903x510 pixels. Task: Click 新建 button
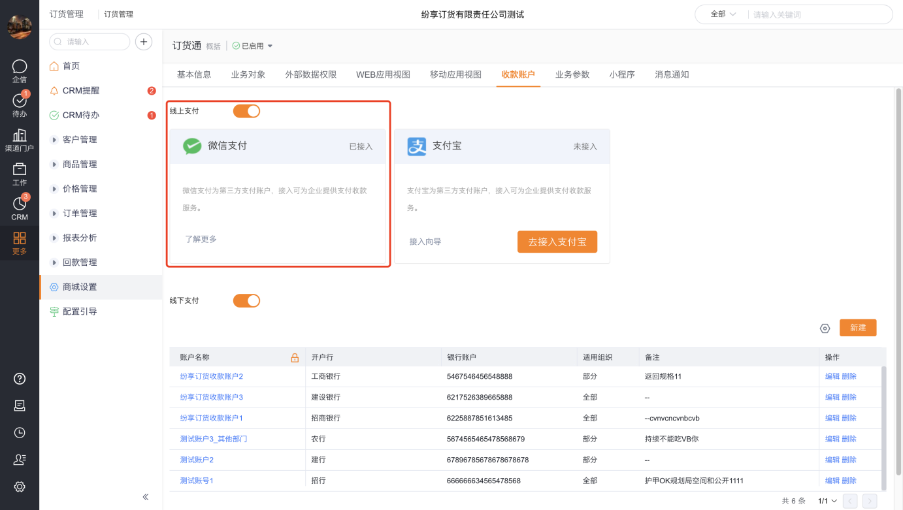pos(858,328)
